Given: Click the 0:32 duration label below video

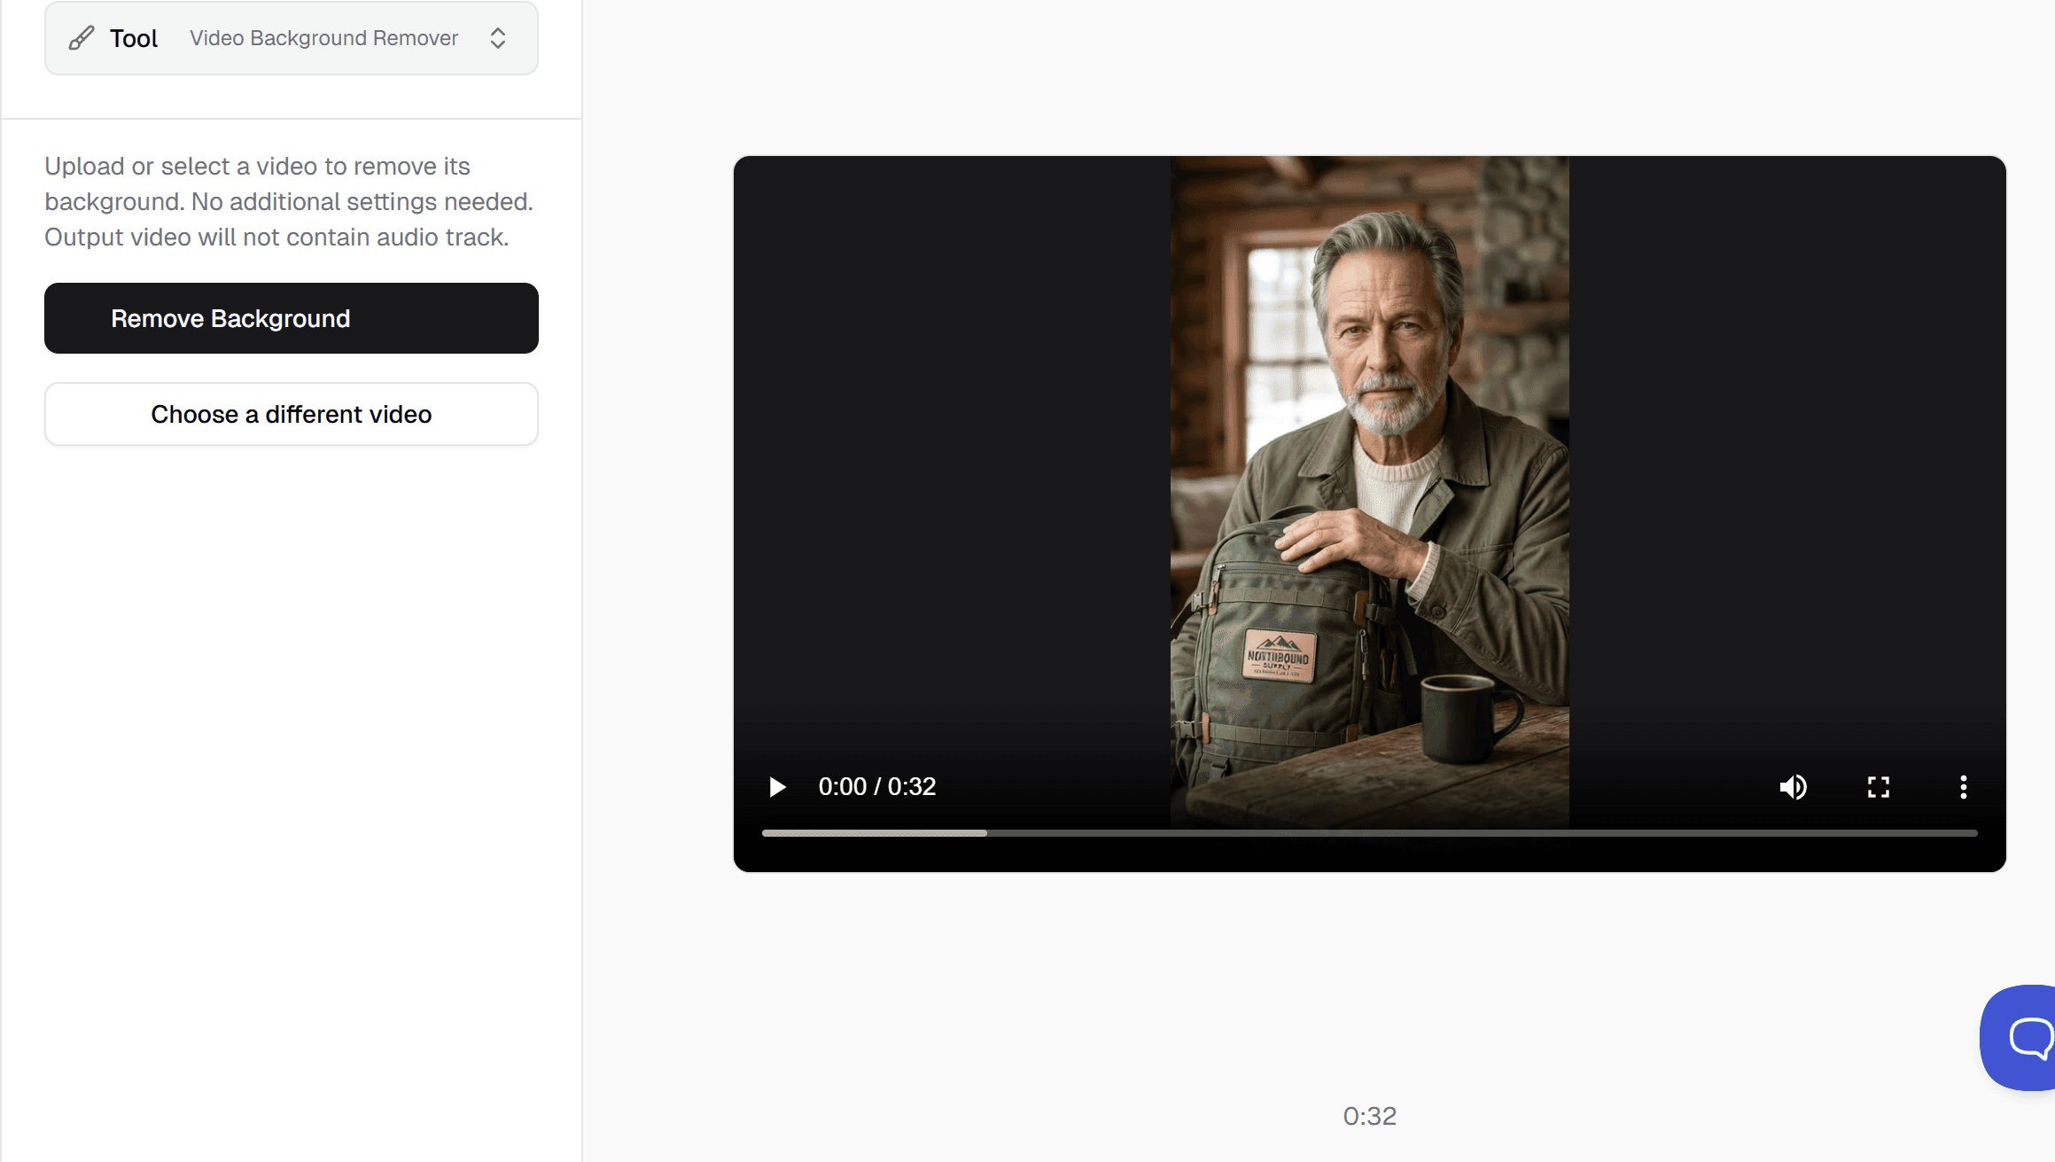Looking at the screenshot, I should (1369, 1116).
